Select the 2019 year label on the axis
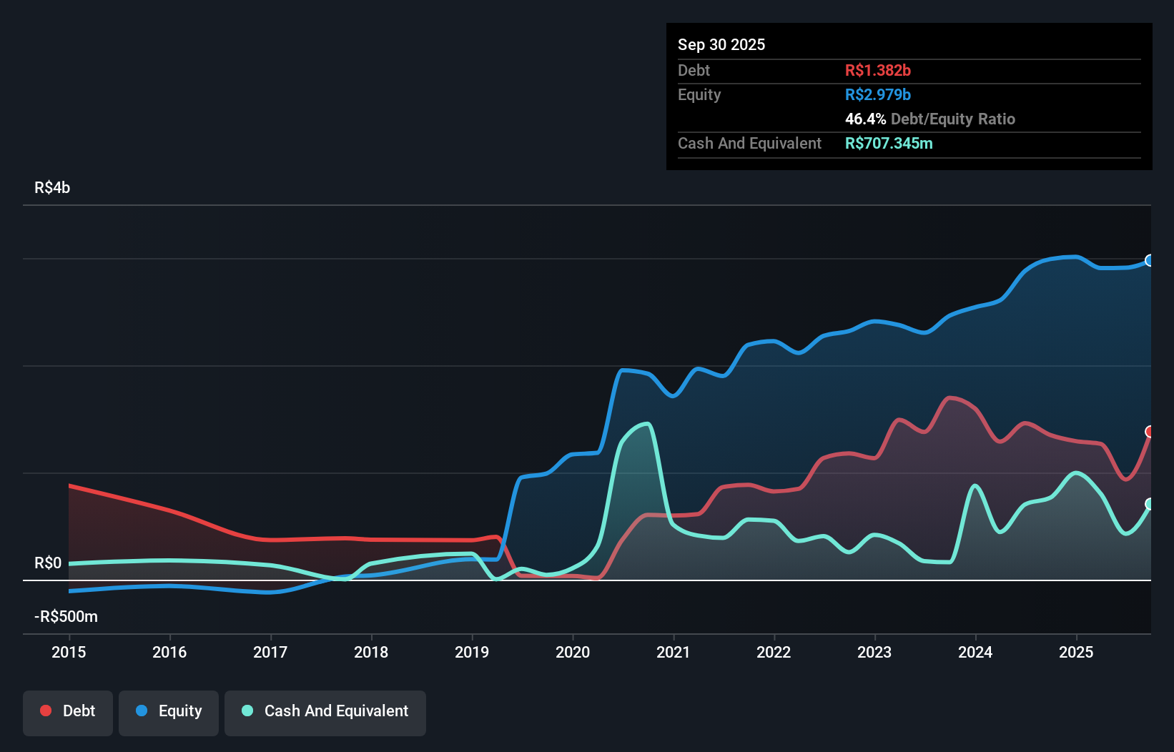The width and height of the screenshot is (1174, 752). [x=473, y=652]
